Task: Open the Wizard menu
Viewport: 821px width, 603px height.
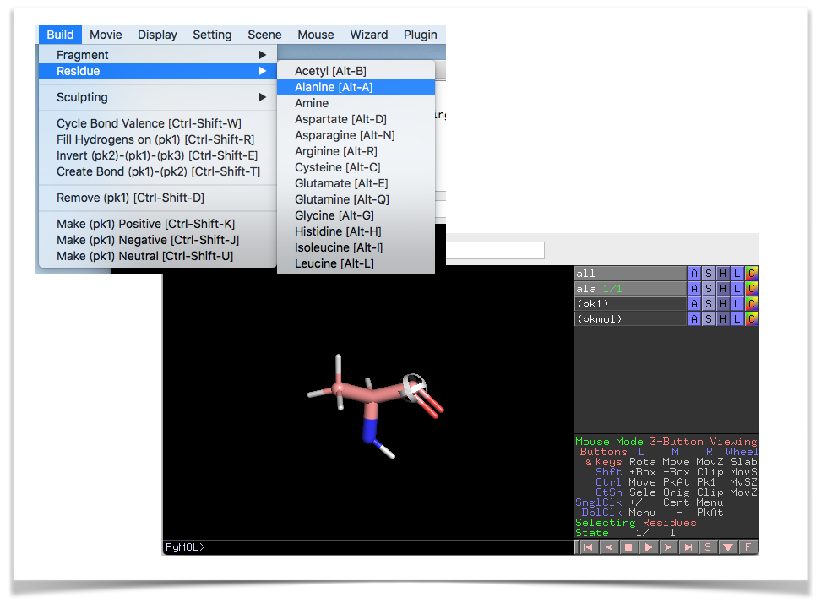Action: coord(369,35)
